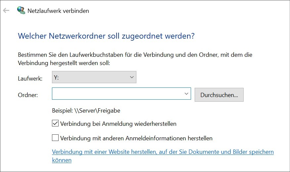
Task: Click the Ordner: label
Action: click(28, 95)
